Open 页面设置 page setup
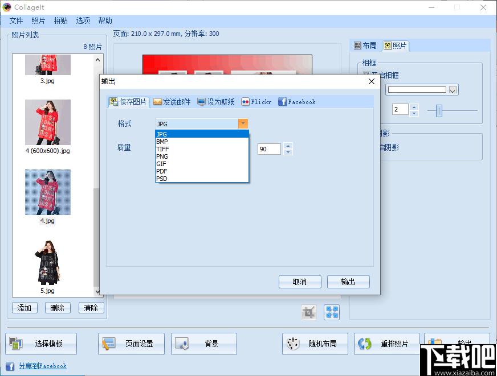Viewport: 497px width, 376px height. [x=131, y=344]
